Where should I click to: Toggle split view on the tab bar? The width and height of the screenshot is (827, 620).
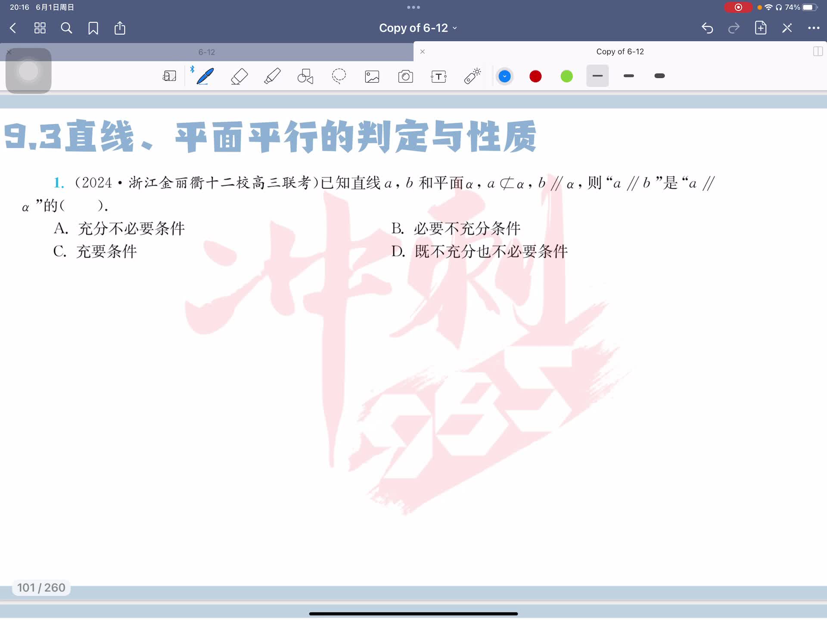(818, 52)
